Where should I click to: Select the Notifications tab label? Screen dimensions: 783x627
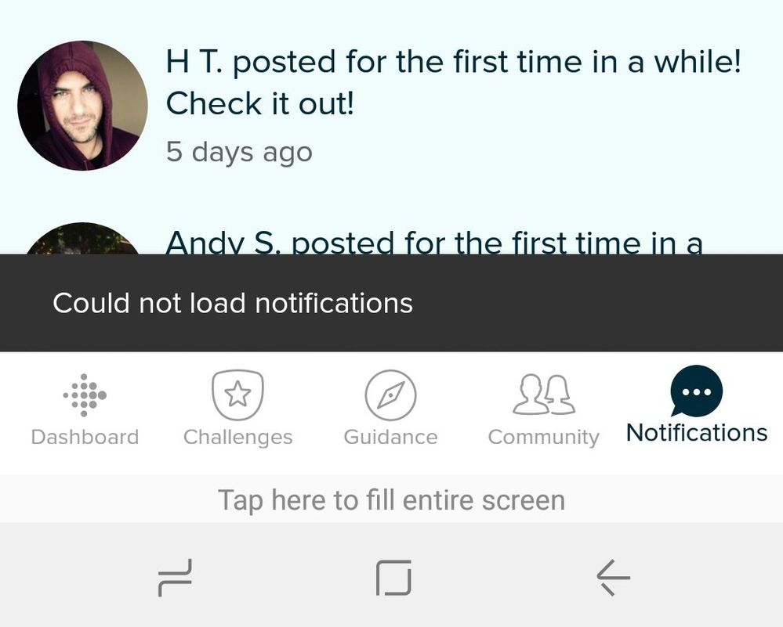coord(697,432)
